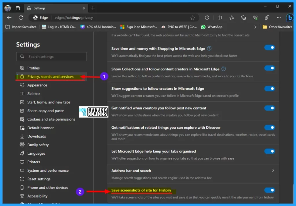Screen dimensions: 296x206
Task: Open Settings and more ellipsis menu
Action: tap(279, 18)
